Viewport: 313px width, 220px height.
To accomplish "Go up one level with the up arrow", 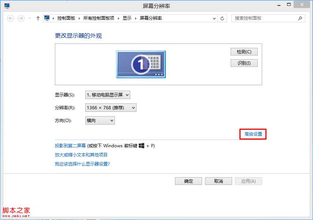I will [x=38, y=18].
